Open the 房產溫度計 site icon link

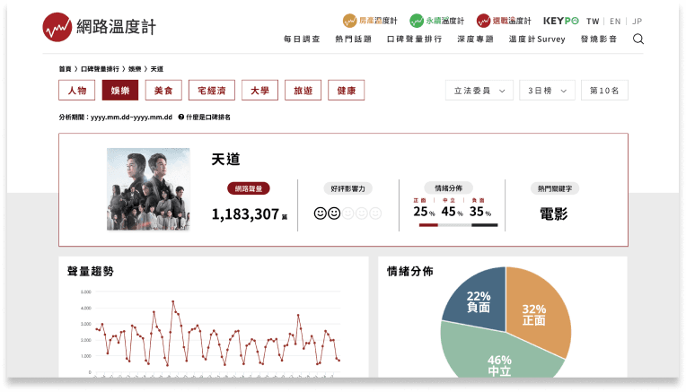(x=370, y=21)
